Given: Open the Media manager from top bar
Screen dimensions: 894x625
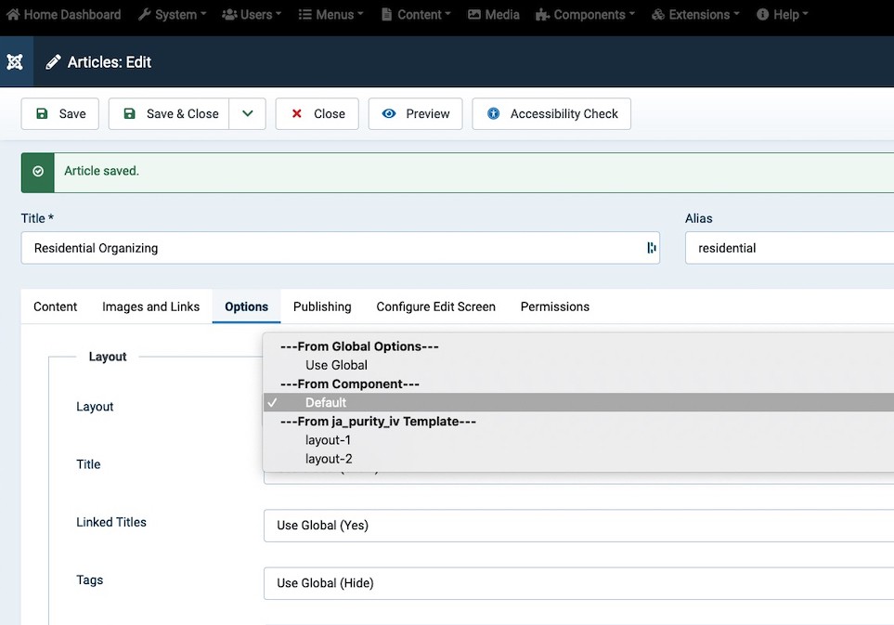Looking at the screenshot, I should pos(493,15).
